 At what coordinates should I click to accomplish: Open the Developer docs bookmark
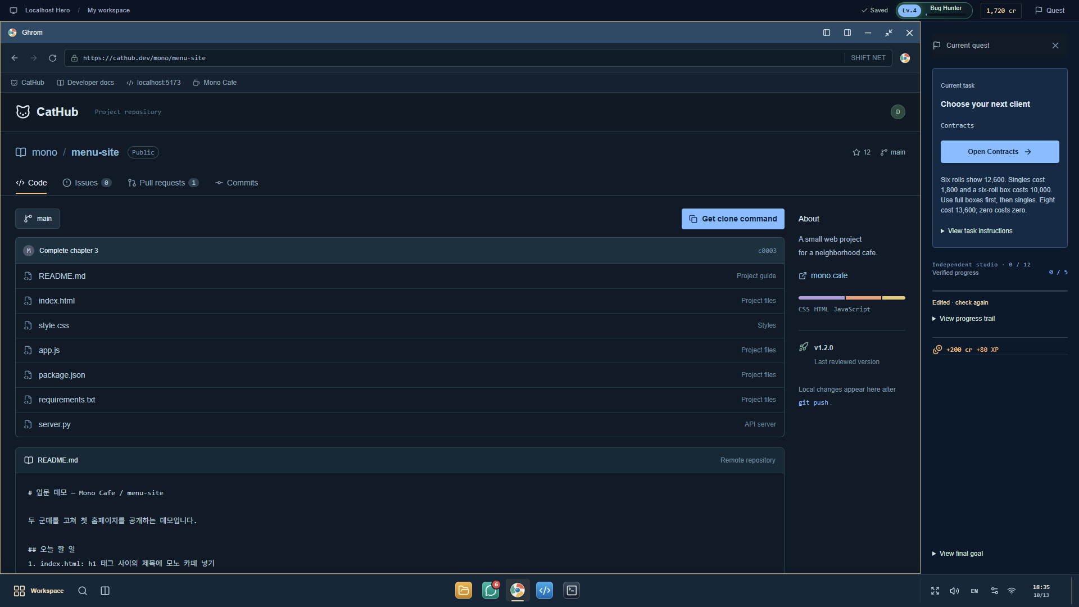coord(85,83)
